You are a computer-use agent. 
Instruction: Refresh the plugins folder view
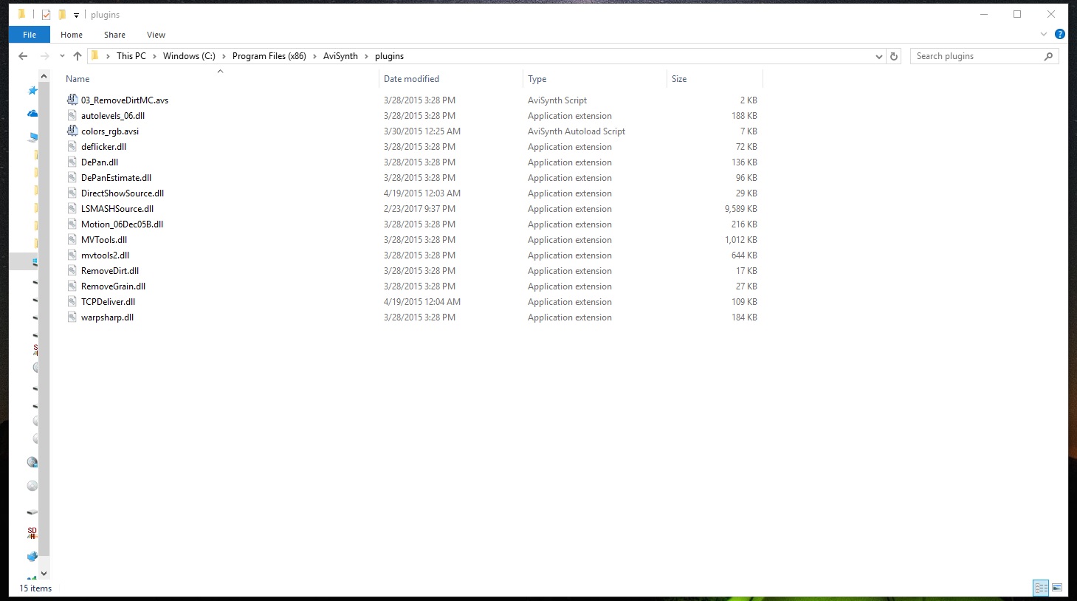(x=894, y=56)
